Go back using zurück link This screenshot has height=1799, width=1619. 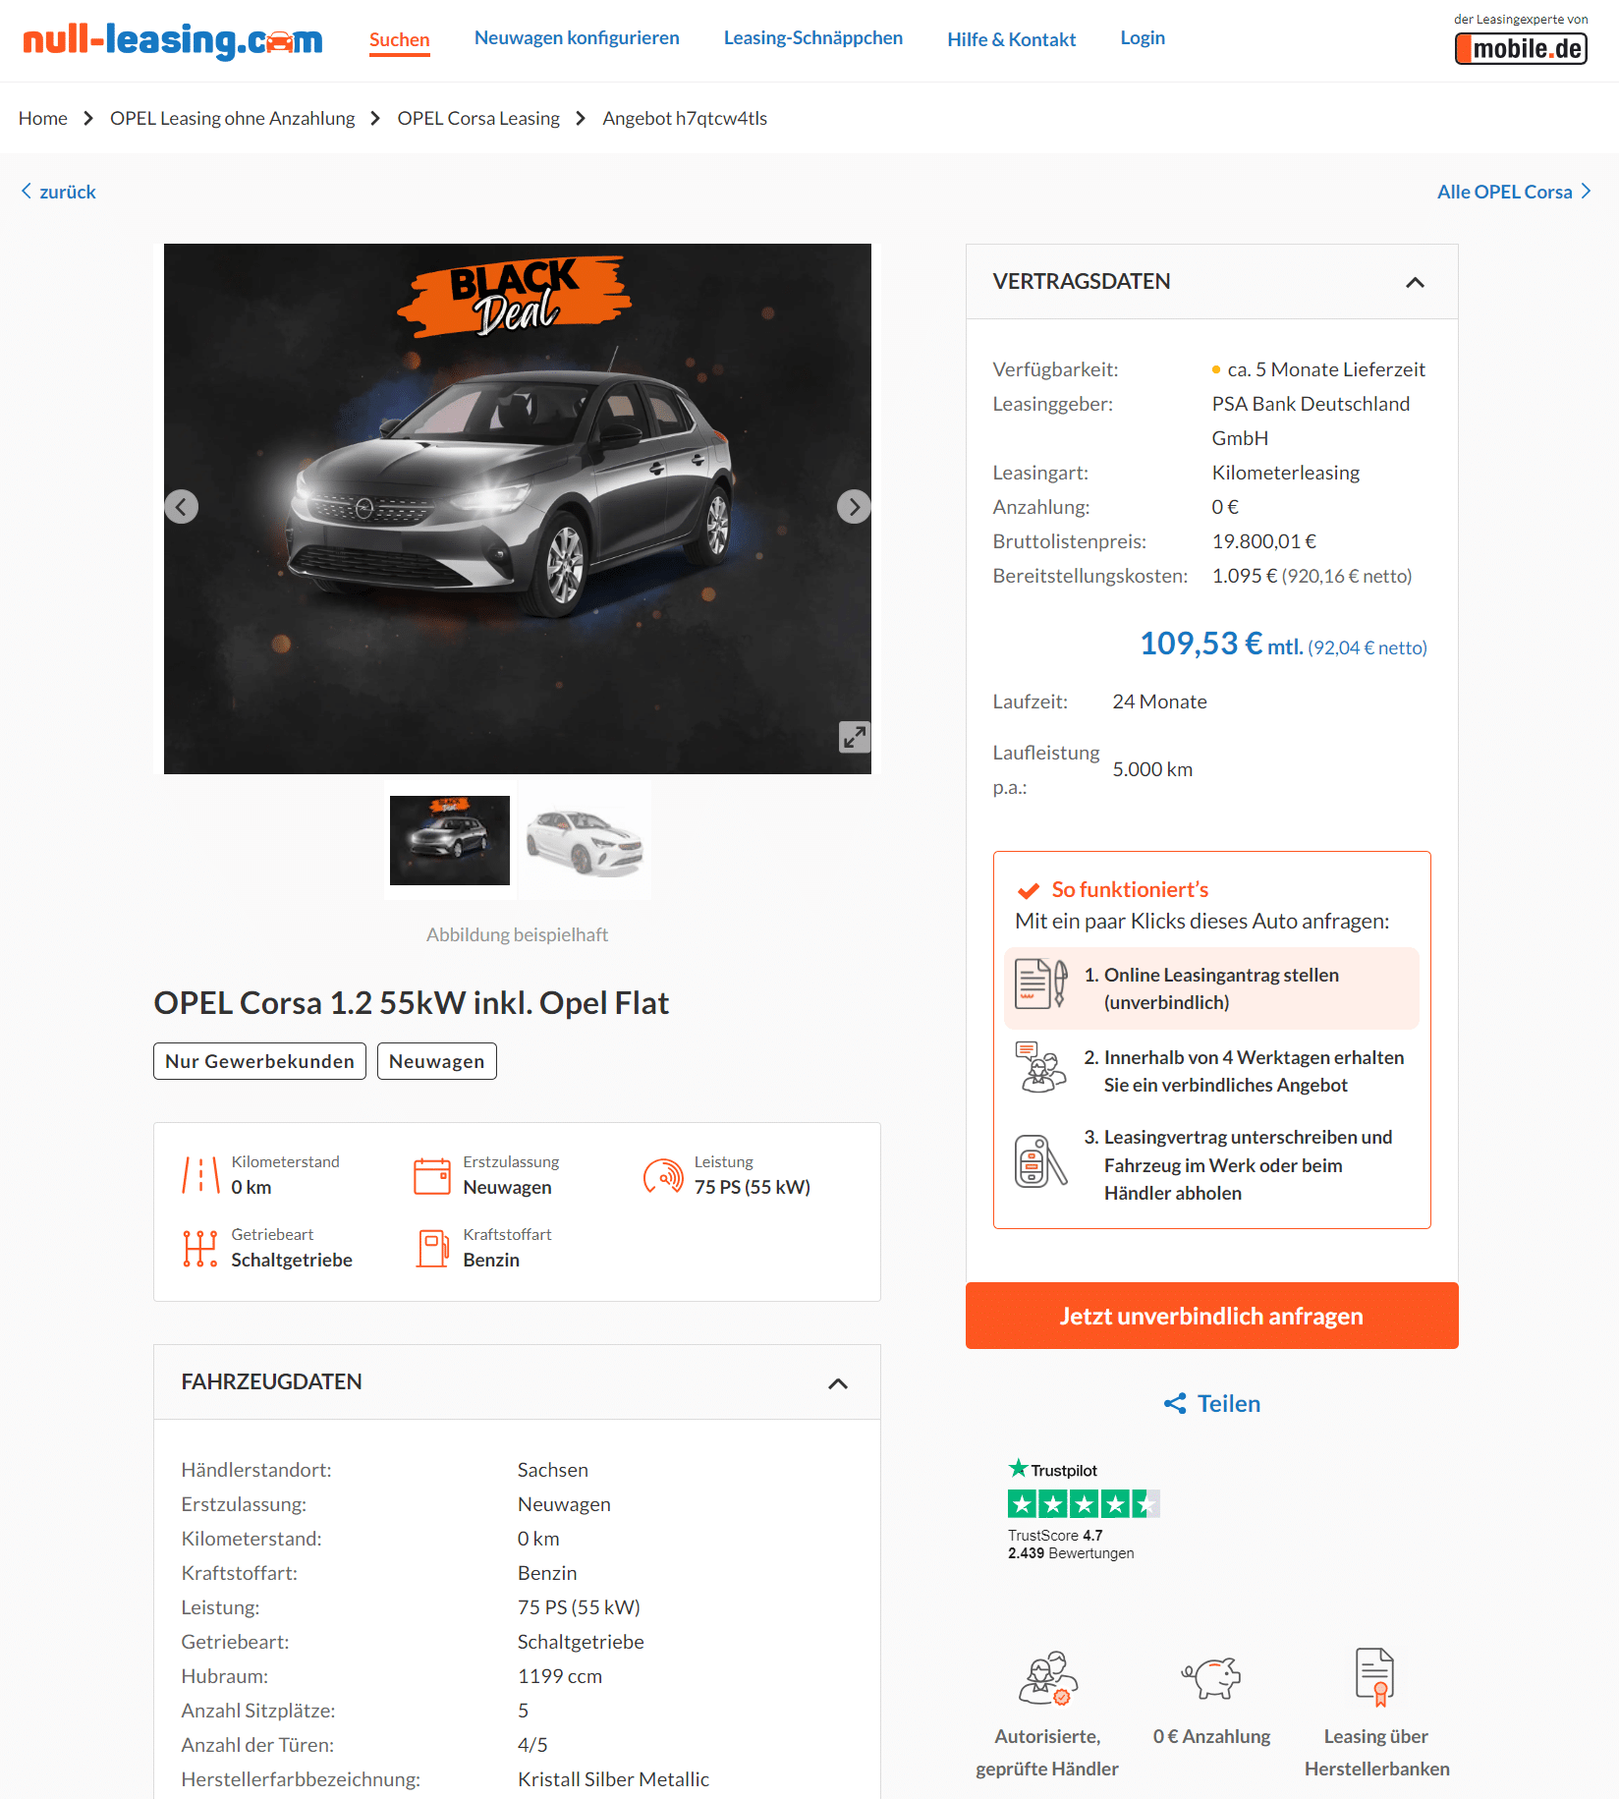click(59, 192)
